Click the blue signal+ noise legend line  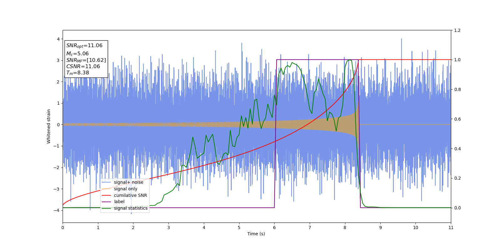click(106, 182)
